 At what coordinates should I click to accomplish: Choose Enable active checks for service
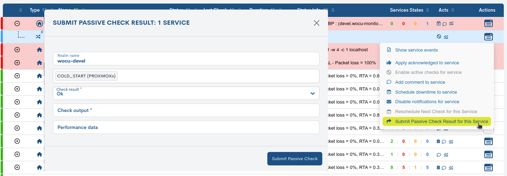click(428, 72)
